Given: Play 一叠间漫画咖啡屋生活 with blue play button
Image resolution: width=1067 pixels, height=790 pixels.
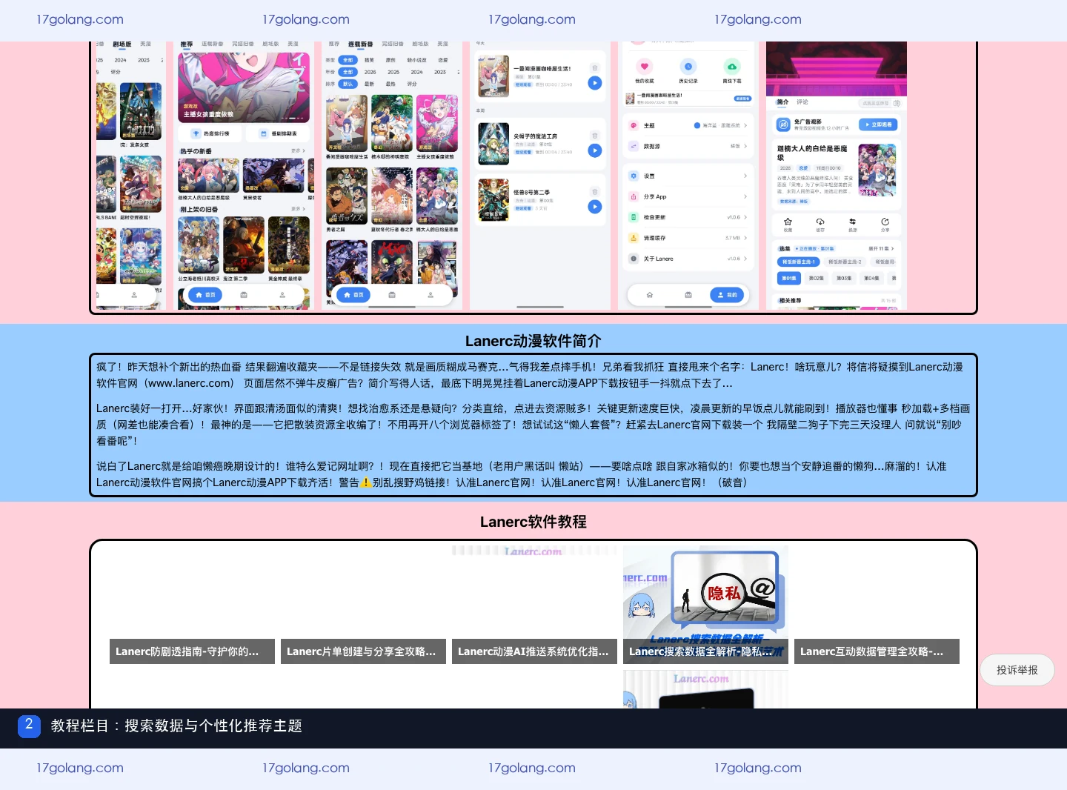Looking at the screenshot, I should point(595,83).
